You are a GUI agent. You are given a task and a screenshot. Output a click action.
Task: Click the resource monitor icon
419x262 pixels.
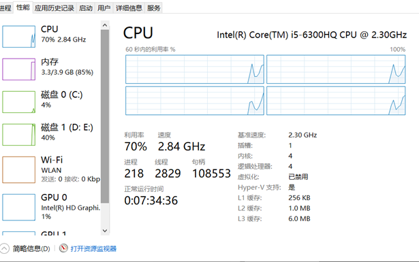pos(63,248)
